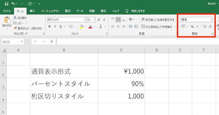Click the borders grid icon

point(71,27)
